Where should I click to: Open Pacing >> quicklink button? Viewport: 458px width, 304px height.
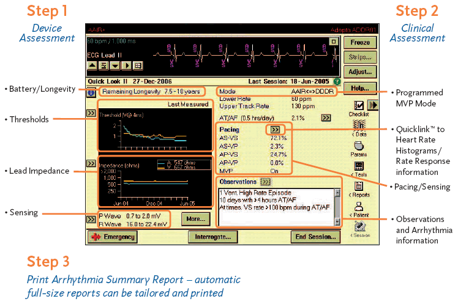coord(275,129)
